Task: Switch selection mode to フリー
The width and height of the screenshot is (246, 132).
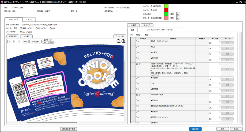Action: [51, 42]
